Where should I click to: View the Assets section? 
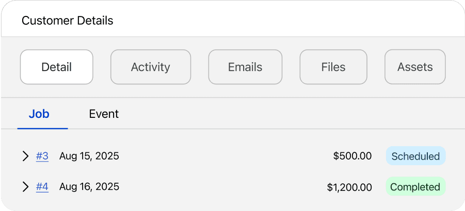415,67
